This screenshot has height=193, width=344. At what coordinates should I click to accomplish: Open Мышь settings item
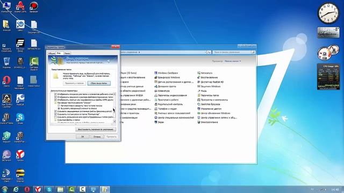tap(202, 91)
